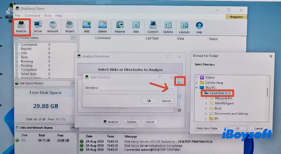The height and width of the screenshot is (154, 281).
Task: Open the Layouts toolbar icon
Action: click(184, 28)
